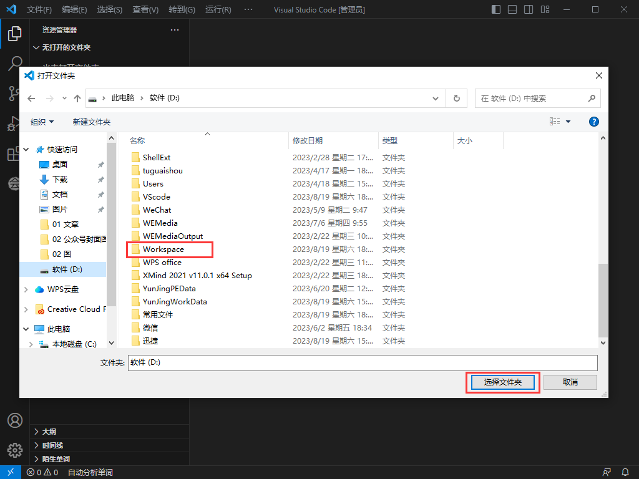
Task: Toggle primary side bar layout icon
Action: 496,9
